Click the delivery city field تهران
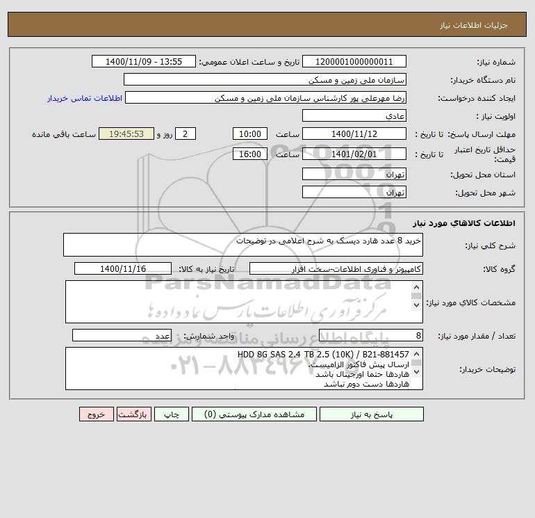The image size is (535, 518). (x=354, y=192)
